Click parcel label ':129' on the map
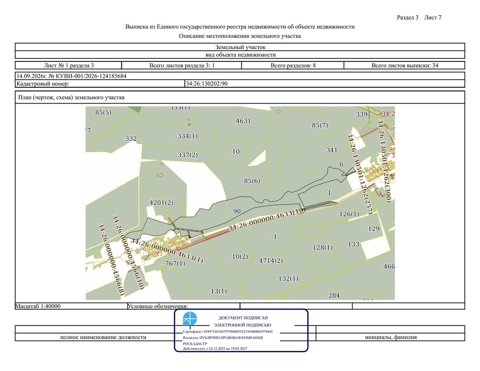480x371 pixels. click(x=373, y=229)
